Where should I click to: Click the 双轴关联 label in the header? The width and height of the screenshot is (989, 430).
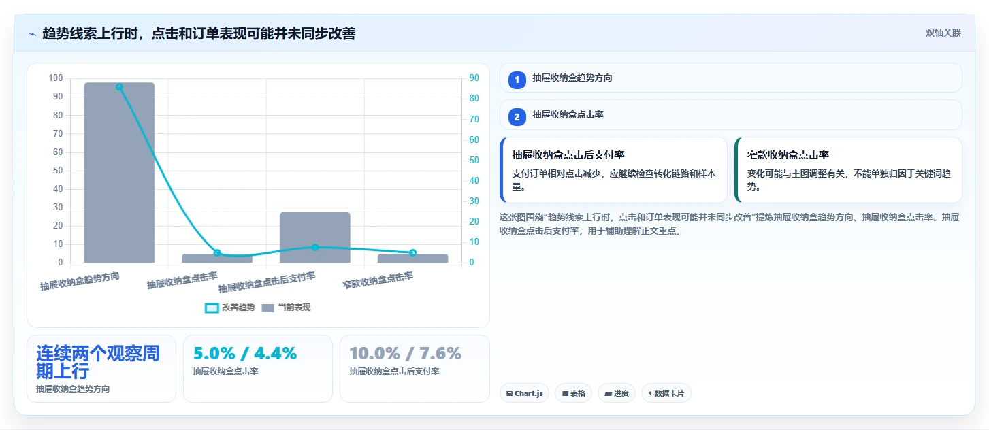pos(943,33)
